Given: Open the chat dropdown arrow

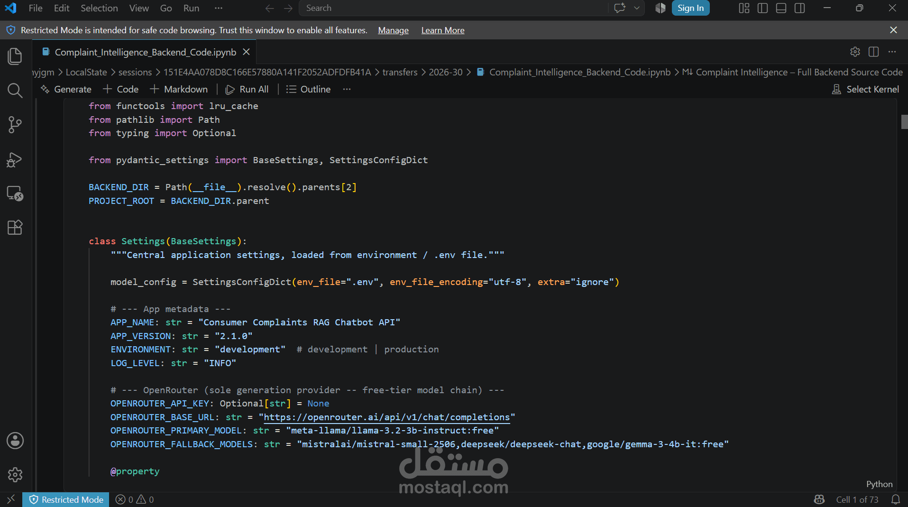Looking at the screenshot, I should click(637, 8).
